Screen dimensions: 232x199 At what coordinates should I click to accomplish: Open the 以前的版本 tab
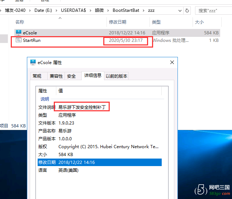click(116, 76)
